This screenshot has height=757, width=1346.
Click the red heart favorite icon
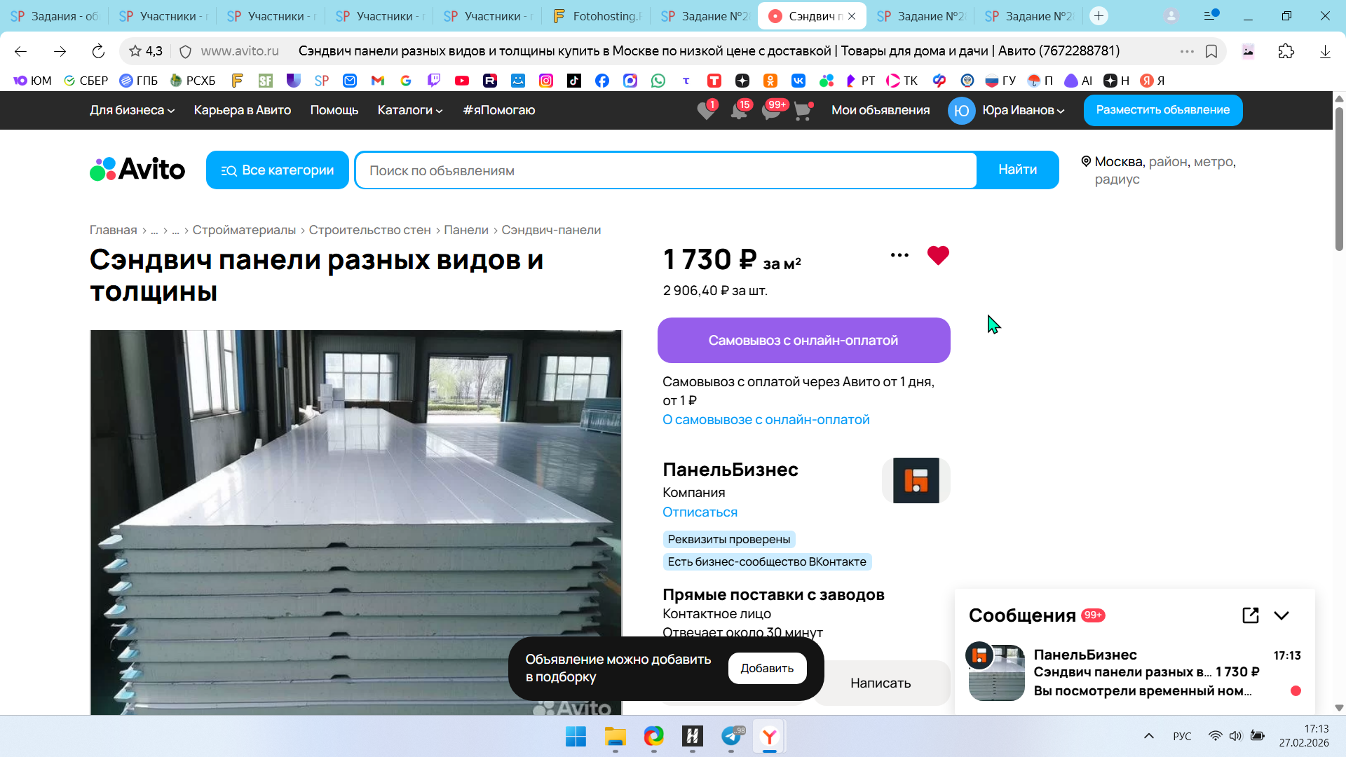(x=937, y=255)
